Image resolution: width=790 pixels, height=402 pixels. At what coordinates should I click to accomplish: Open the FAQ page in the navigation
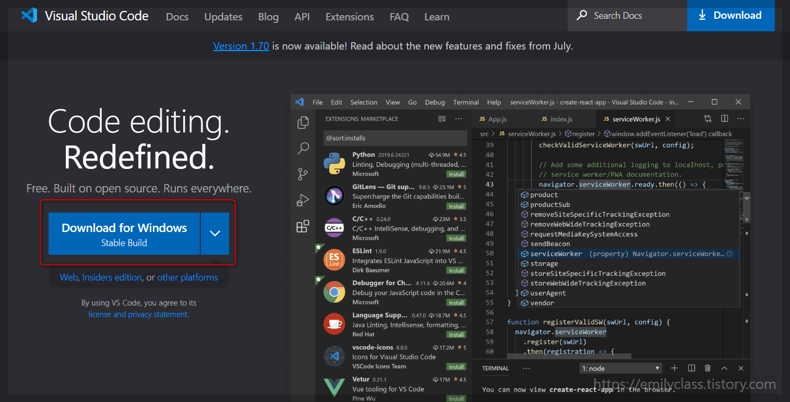(399, 17)
